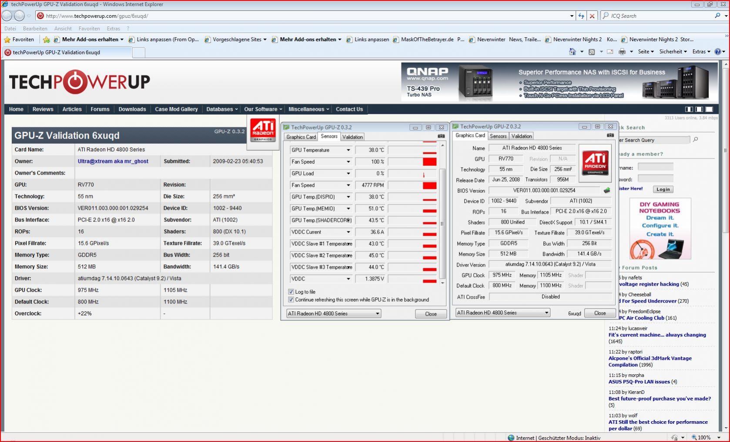This screenshot has width=730, height=442.
Task: Click the green BIOS save chip icon
Action: point(607,190)
